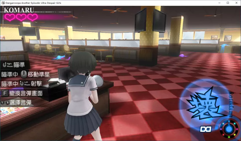Click the F key icon for 變換言彈畫面
The image size is (241, 141).
pyautogui.click(x=5, y=93)
